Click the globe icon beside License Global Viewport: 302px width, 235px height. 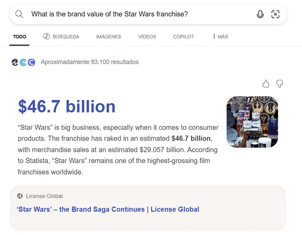point(20,196)
